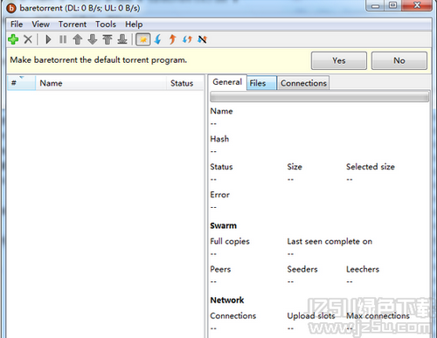
Task: Close the baretorrent window
Action: coord(417,5)
